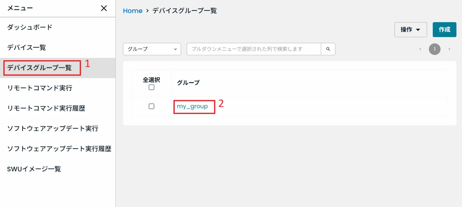
Task: Open the グループ column filter dropdown
Action: pos(152,49)
